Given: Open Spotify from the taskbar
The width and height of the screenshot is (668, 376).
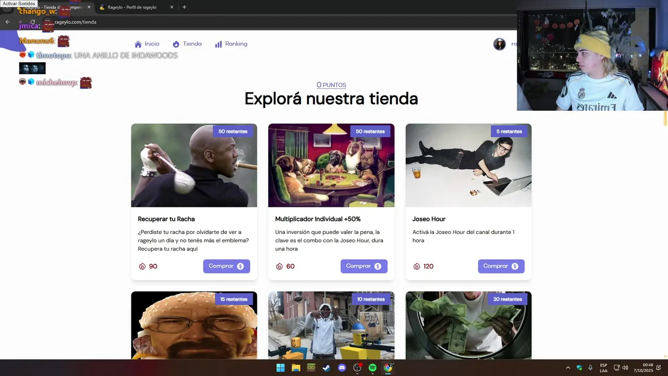Looking at the screenshot, I should [x=373, y=368].
